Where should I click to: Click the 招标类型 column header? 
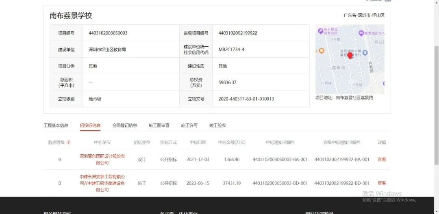click(142, 143)
